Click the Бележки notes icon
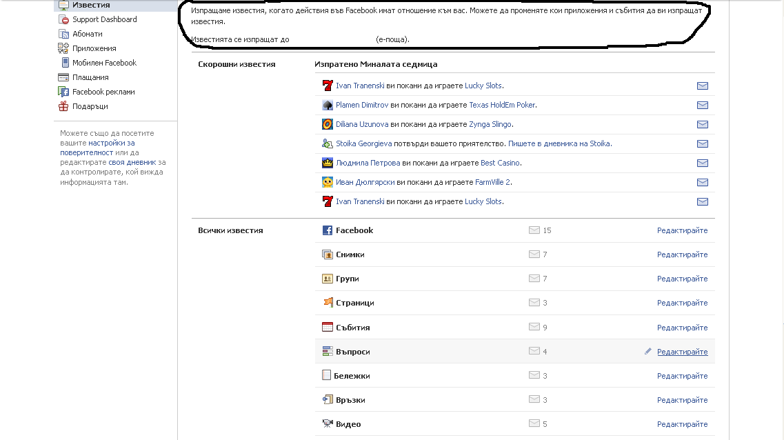This screenshot has height=440, width=784. [327, 375]
